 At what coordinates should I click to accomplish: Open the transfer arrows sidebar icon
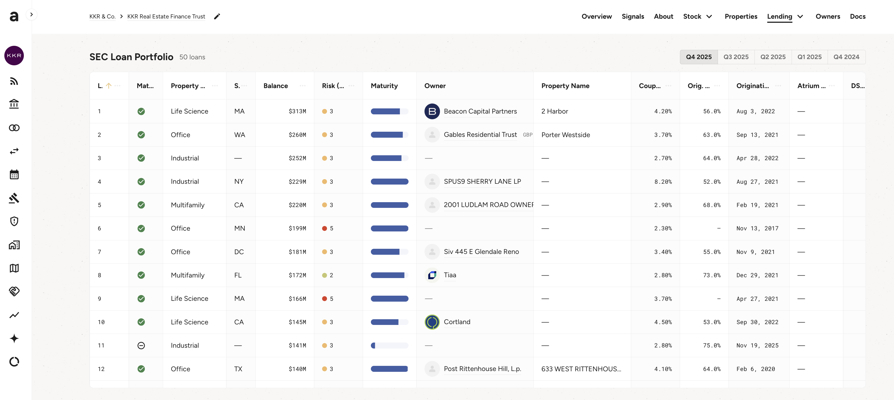click(14, 151)
